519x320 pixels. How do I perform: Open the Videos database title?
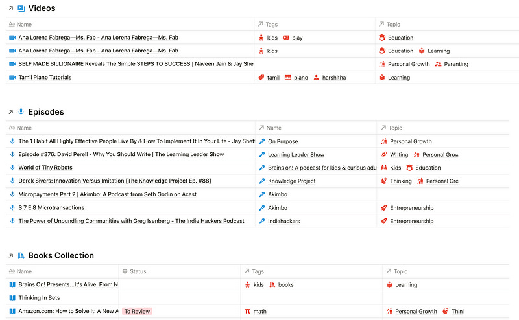[42, 8]
